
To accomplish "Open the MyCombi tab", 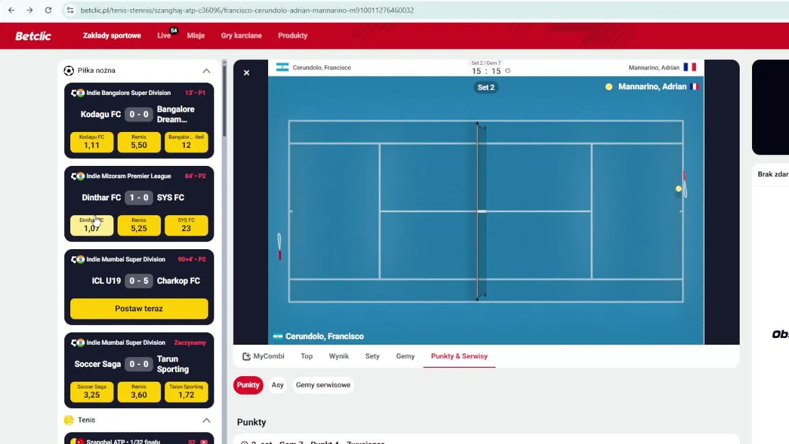I will click(x=263, y=356).
